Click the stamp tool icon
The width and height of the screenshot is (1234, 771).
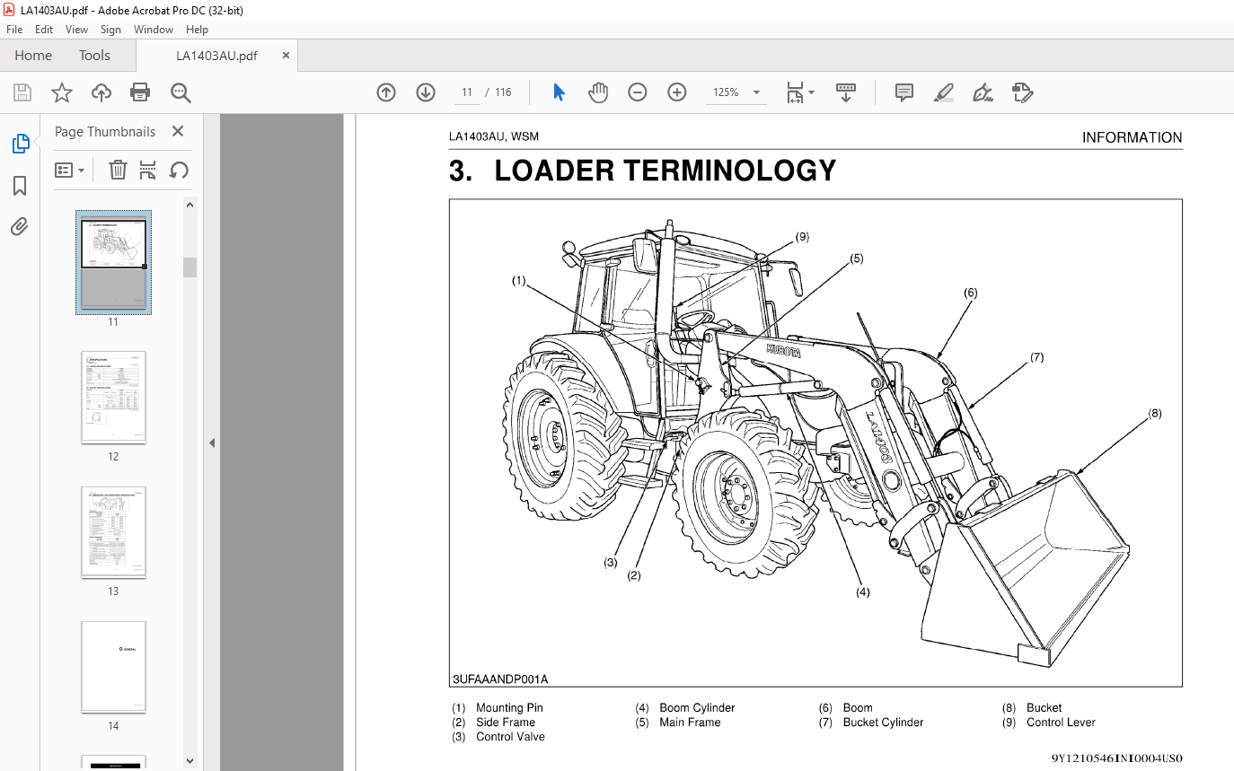pos(1022,92)
